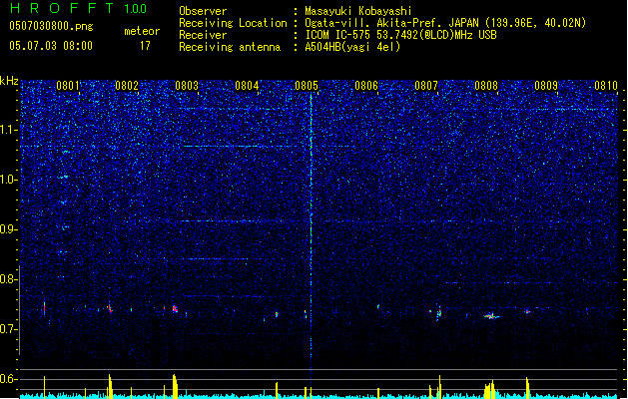Click the Receiving Location label

(233, 23)
